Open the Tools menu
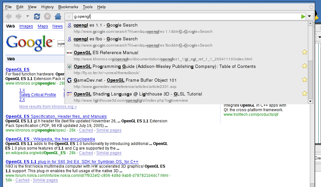The width and height of the screenshot is (321, 187). coord(88,7)
